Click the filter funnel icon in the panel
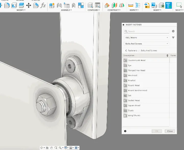 (173, 38)
